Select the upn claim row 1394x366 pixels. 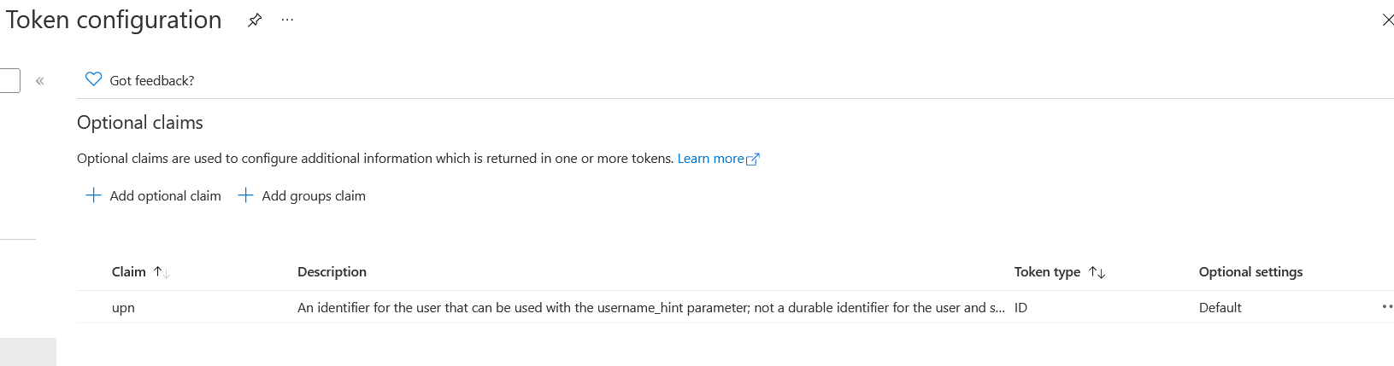pos(124,308)
